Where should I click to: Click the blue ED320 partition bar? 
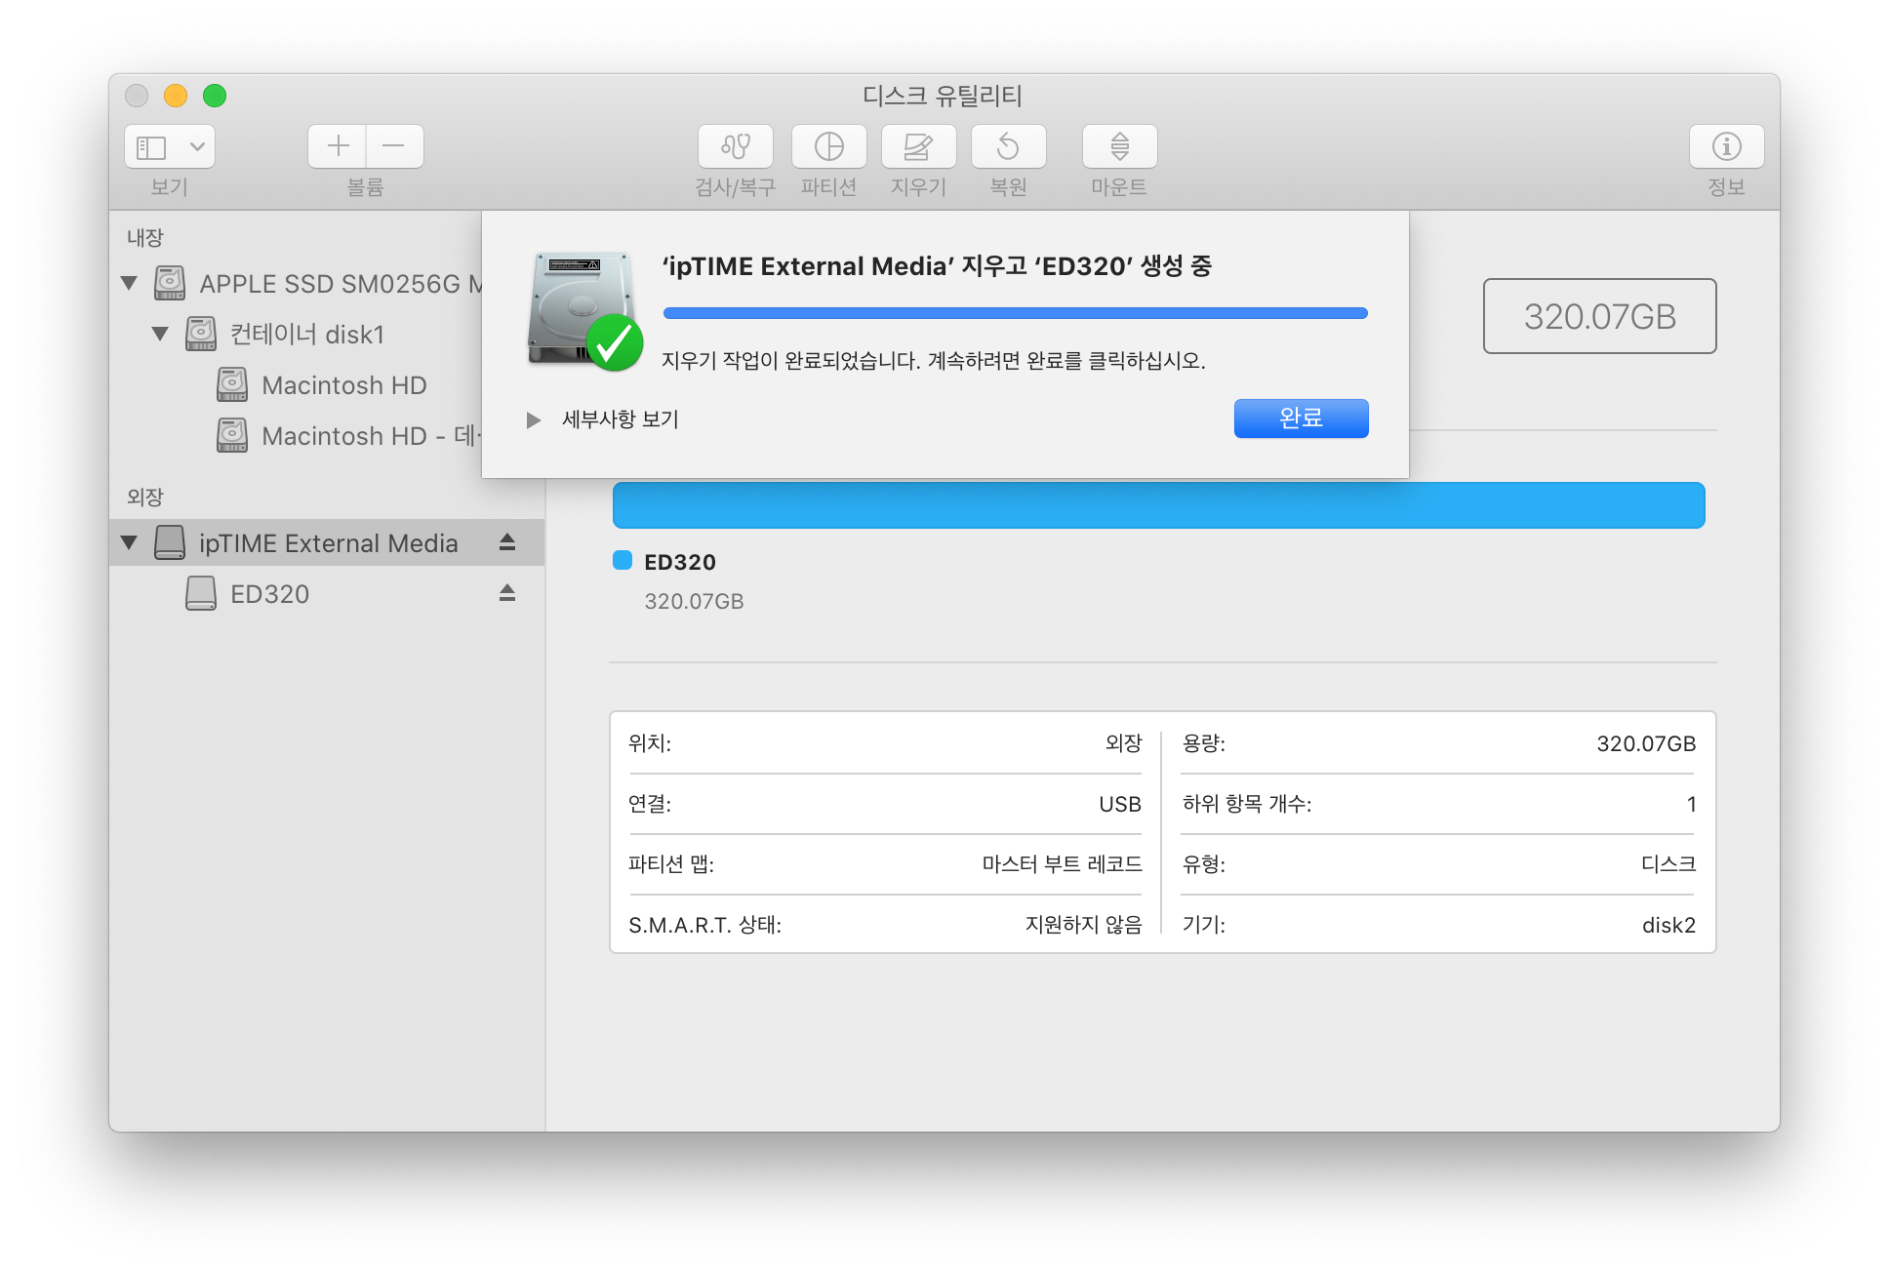coord(1158,505)
